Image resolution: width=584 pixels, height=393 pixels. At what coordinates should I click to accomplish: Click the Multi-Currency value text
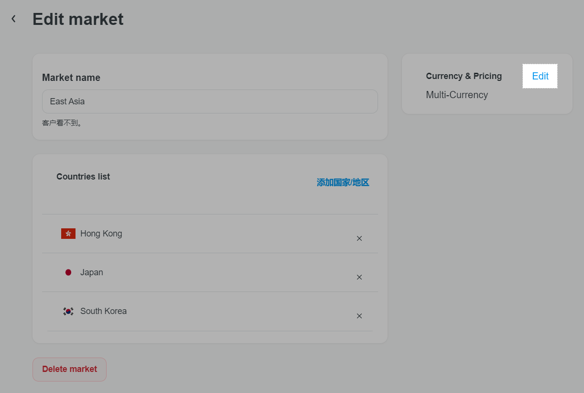coord(457,95)
